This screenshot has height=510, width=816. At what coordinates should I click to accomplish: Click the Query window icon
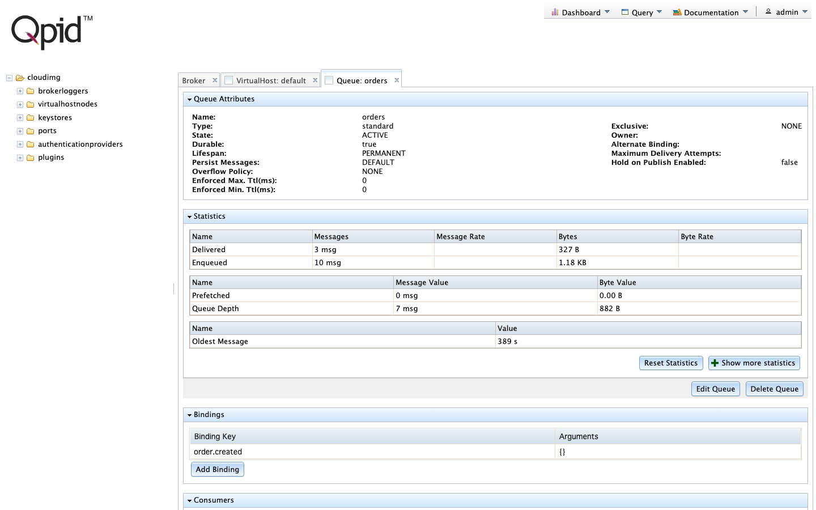tap(625, 12)
